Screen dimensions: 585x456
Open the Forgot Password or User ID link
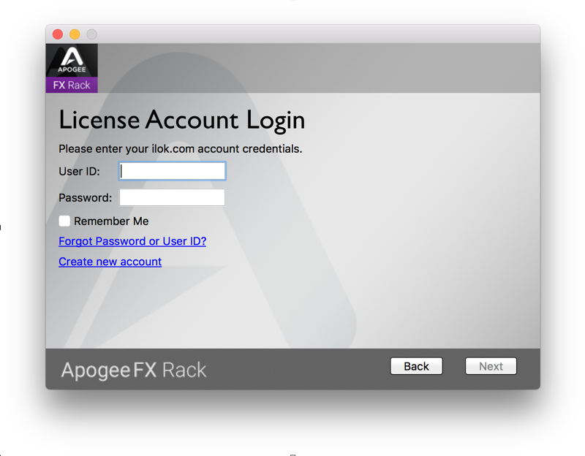132,241
